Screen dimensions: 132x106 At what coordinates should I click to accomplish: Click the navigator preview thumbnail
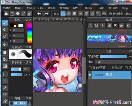tap(109, 38)
